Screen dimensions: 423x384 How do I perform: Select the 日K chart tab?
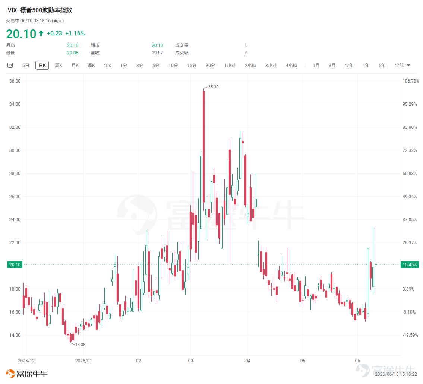point(42,65)
